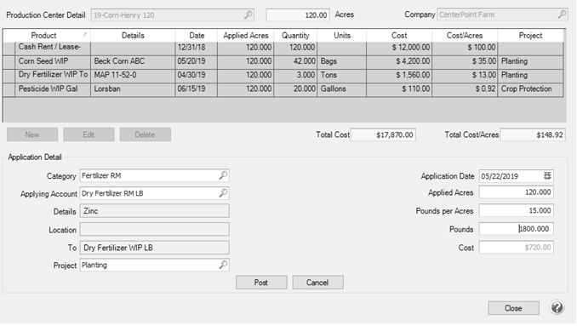The width and height of the screenshot is (577, 326).
Task: Click the 05/20/19 date cell
Action: 197,61
